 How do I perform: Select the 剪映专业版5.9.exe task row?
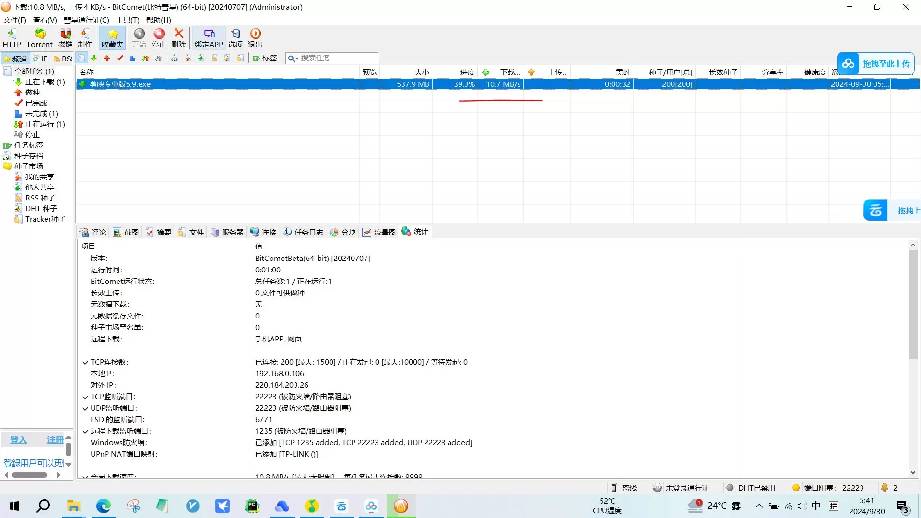(x=497, y=84)
